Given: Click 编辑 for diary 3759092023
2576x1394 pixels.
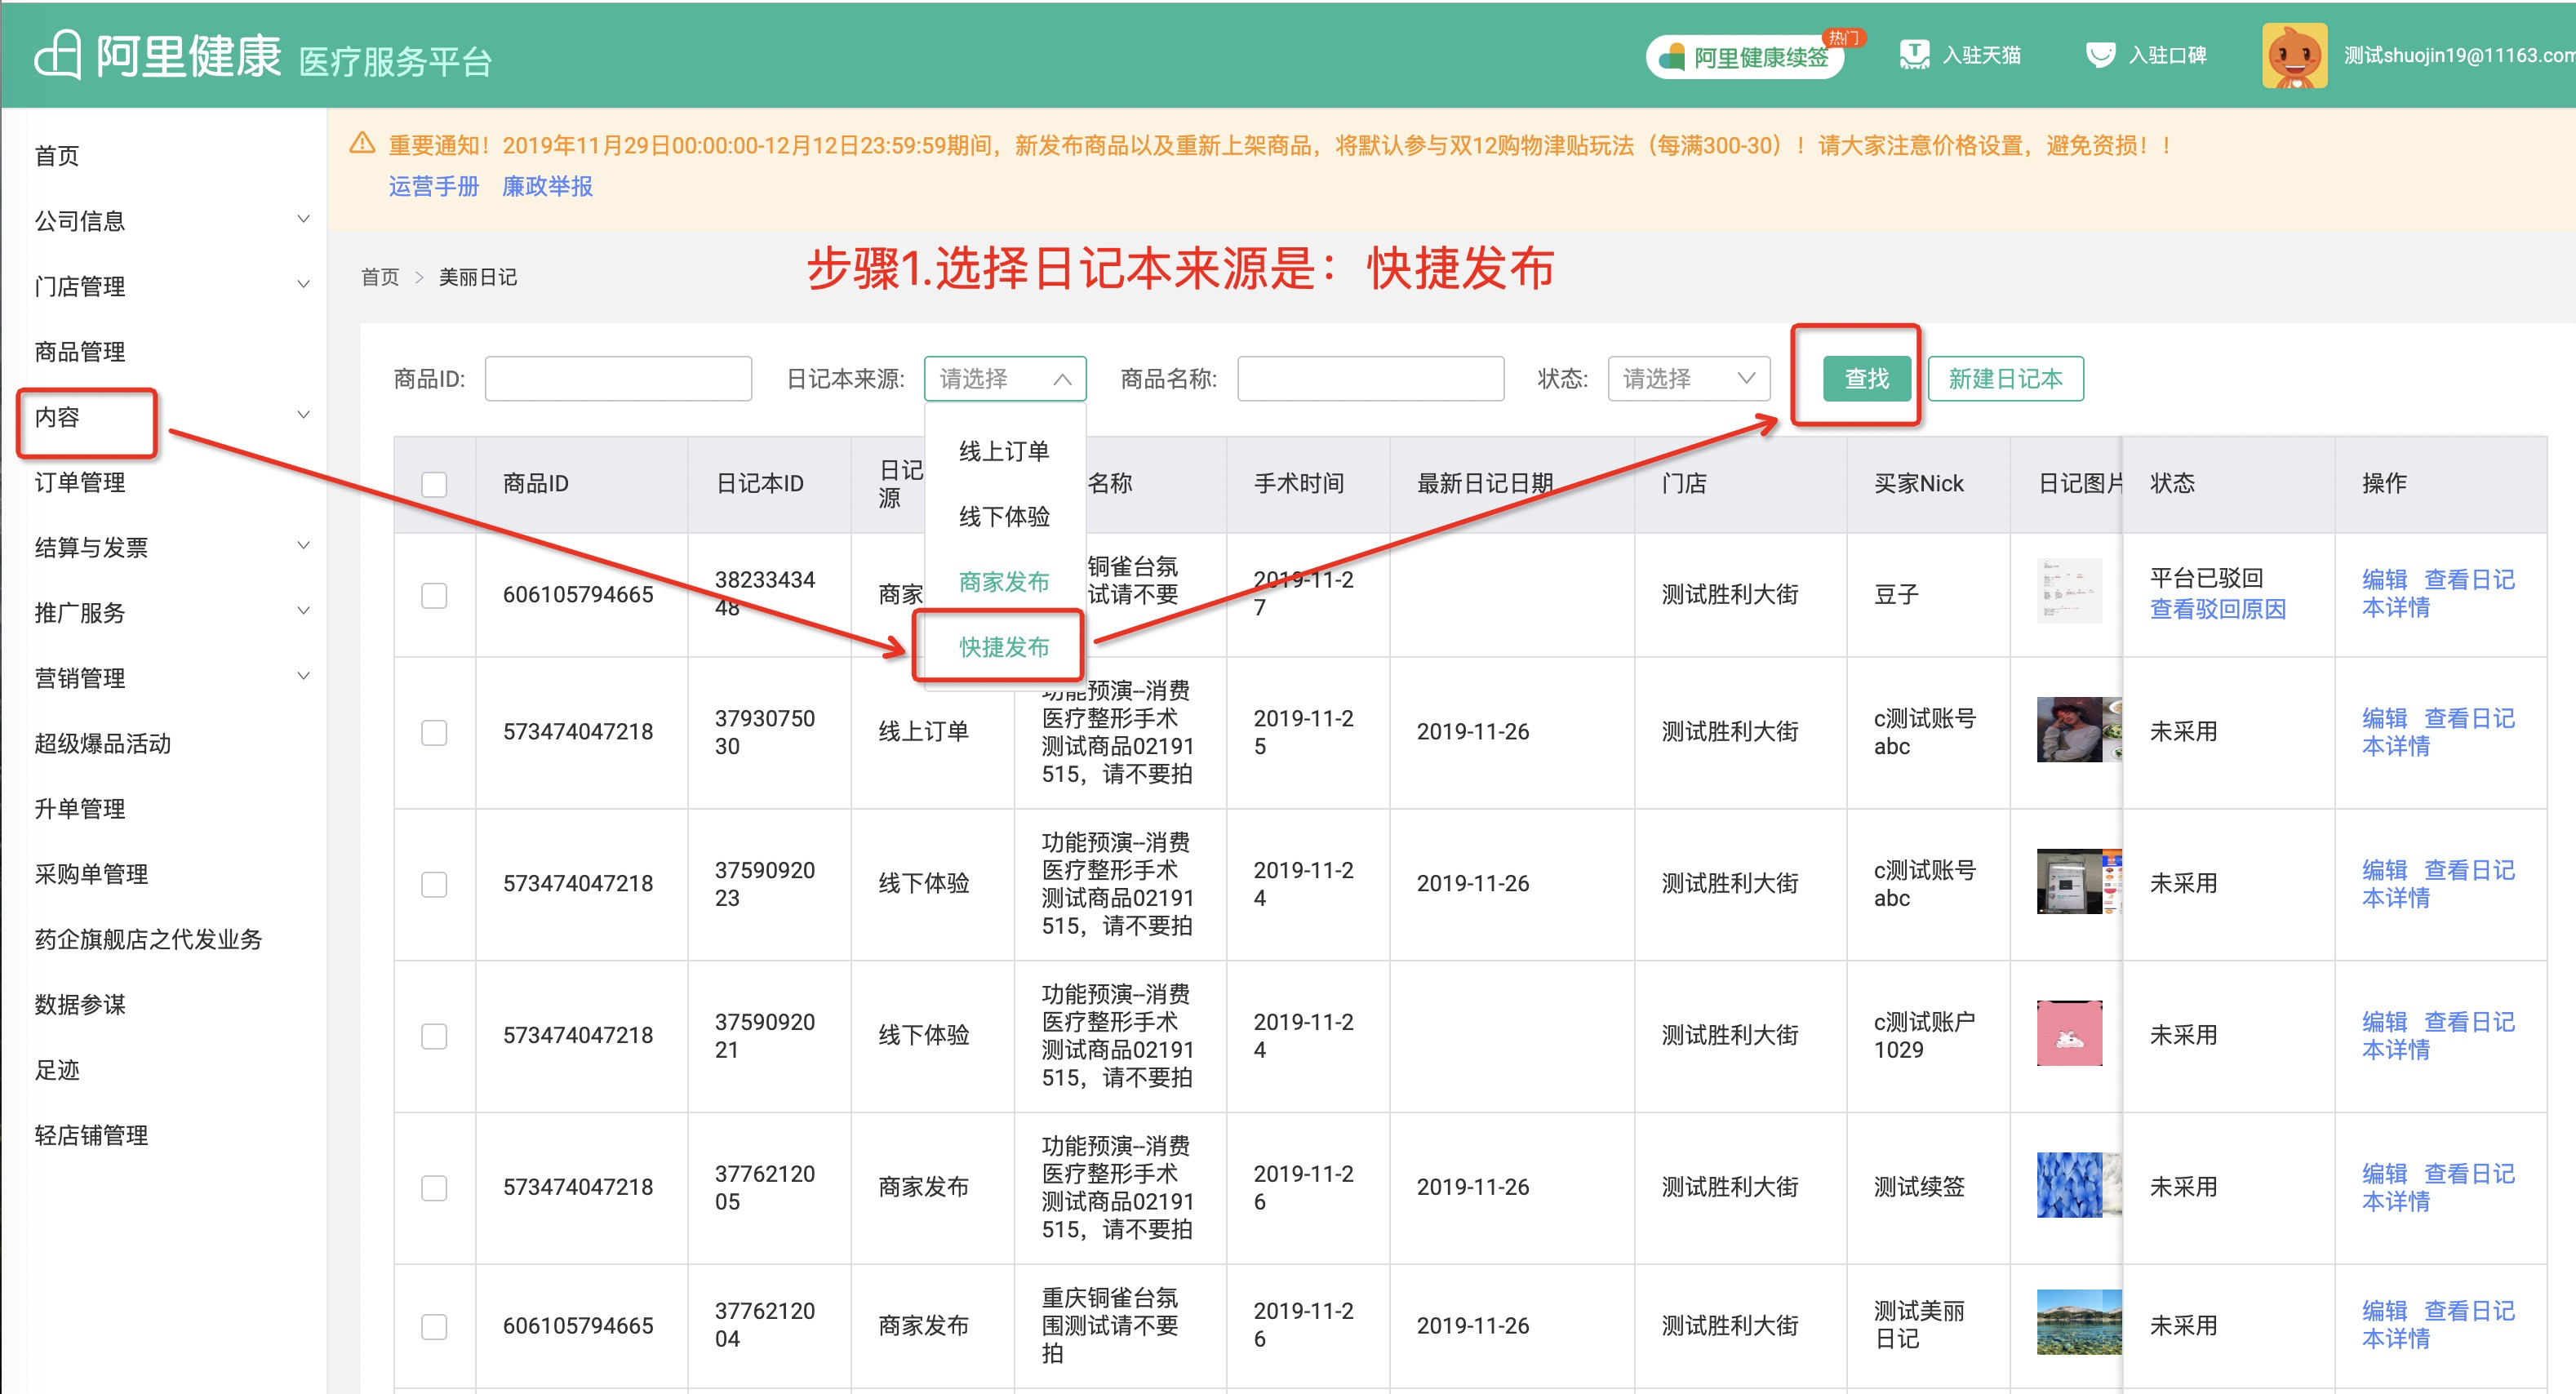Looking at the screenshot, I should coord(2384,870).
